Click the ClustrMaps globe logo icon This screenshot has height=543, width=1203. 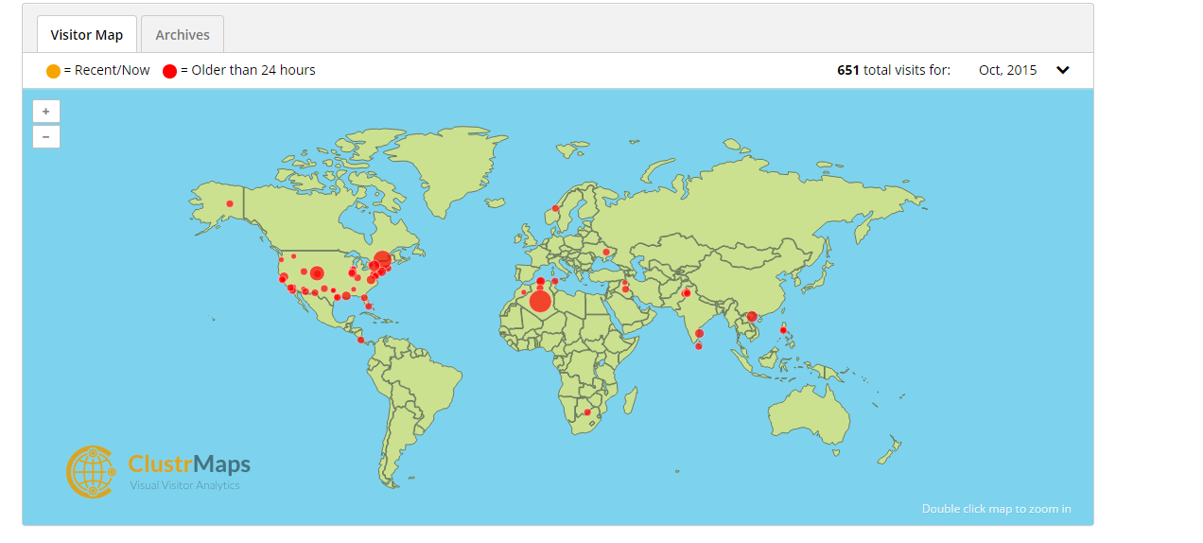point(90,471)
